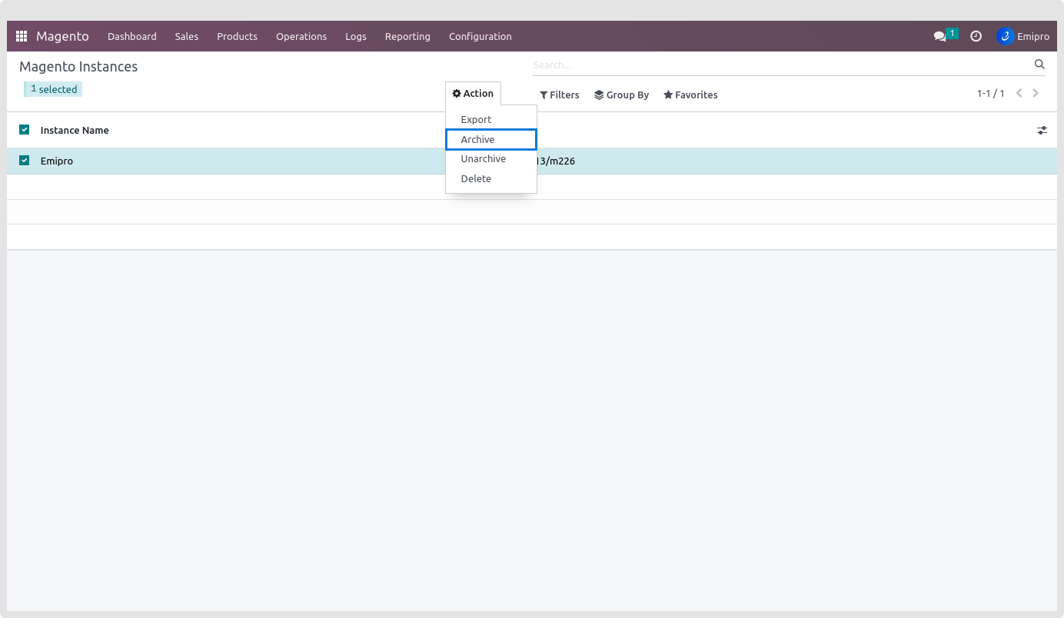Screen dimensions: 1064x618
Task: Select Export in the Action menu
Action: (x=476, y=120)
